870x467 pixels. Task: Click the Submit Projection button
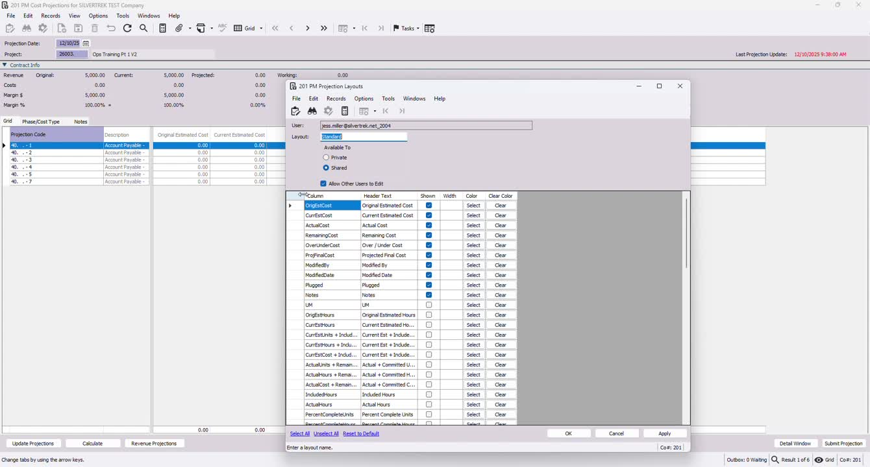843,444
